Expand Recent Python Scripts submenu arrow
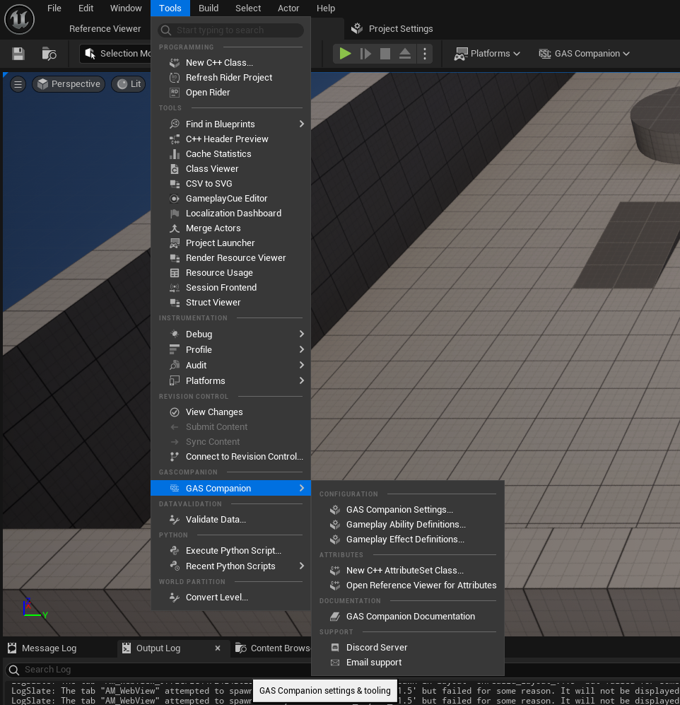Image resolution: width=680 pixels, height=705 pixels. [x=302, y=566]
